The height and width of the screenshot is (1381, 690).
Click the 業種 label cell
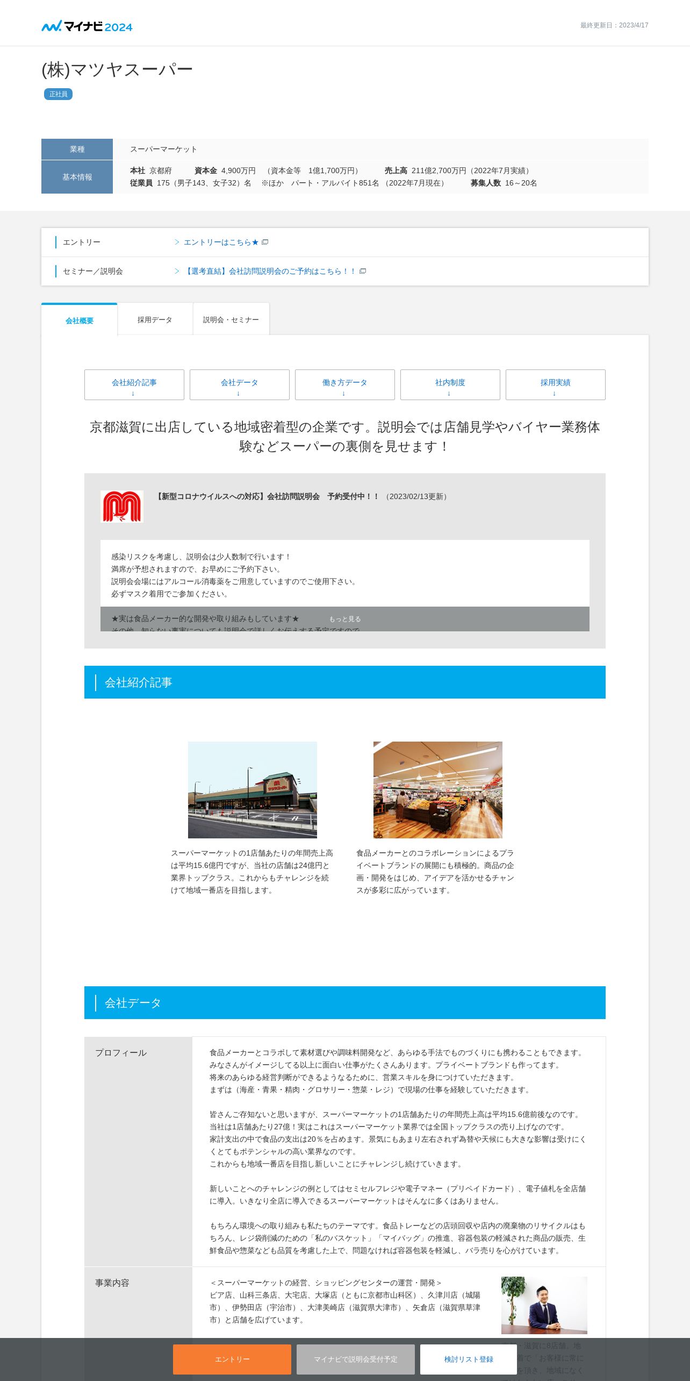click(x=77, y=149)
